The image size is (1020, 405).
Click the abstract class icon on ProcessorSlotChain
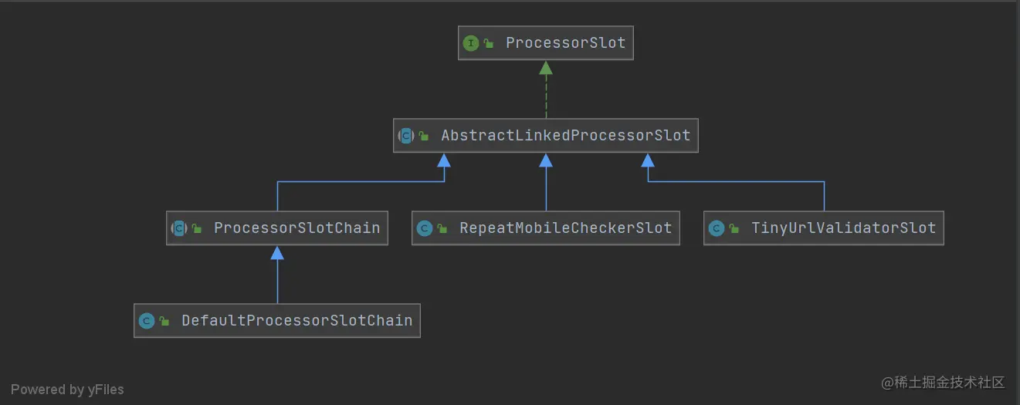[x=179, y=228]
